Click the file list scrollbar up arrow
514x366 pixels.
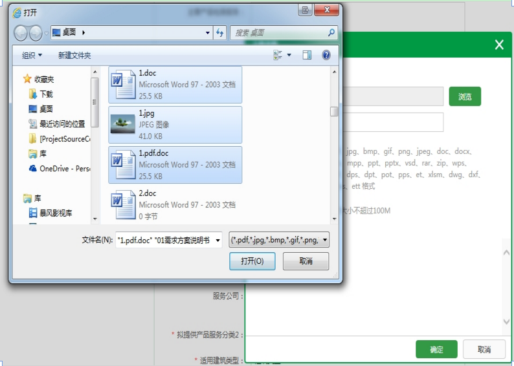pyautogui.click(x=335, y=72)
